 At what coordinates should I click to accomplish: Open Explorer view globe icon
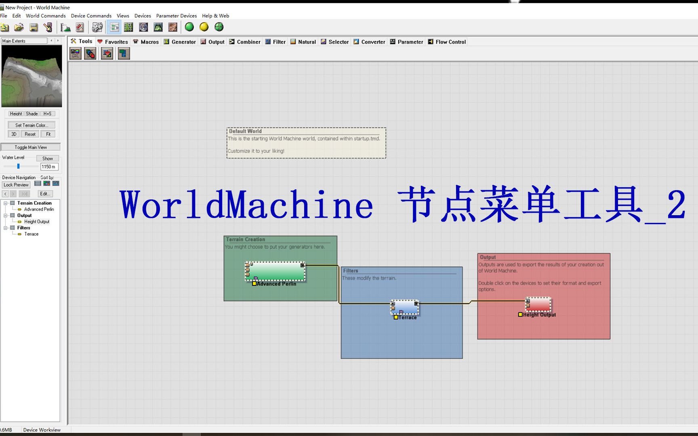(x=143, y=27)
